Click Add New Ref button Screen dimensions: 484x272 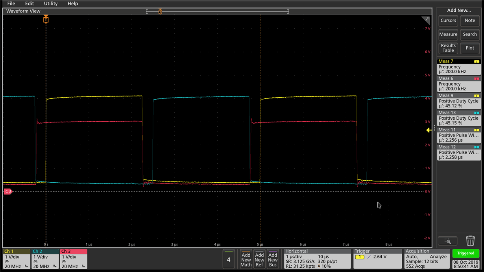pos(259,259)
